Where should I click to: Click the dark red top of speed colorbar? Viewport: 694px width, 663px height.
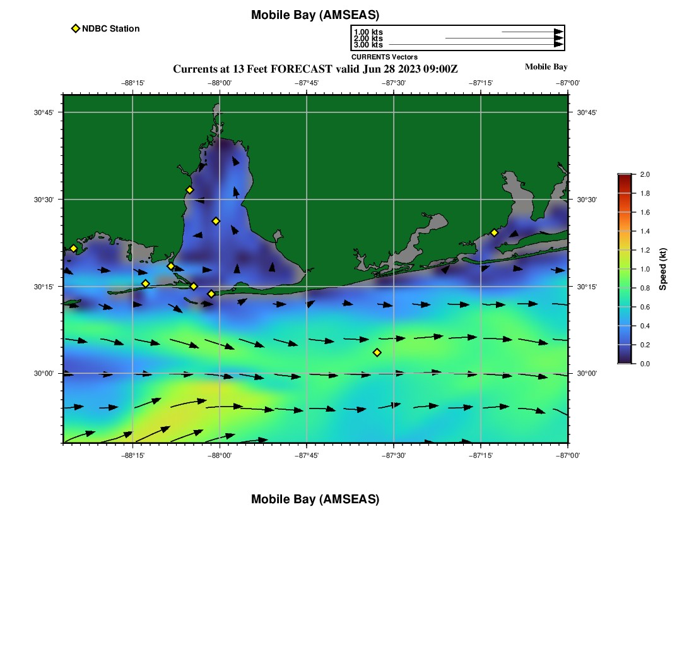625,177
